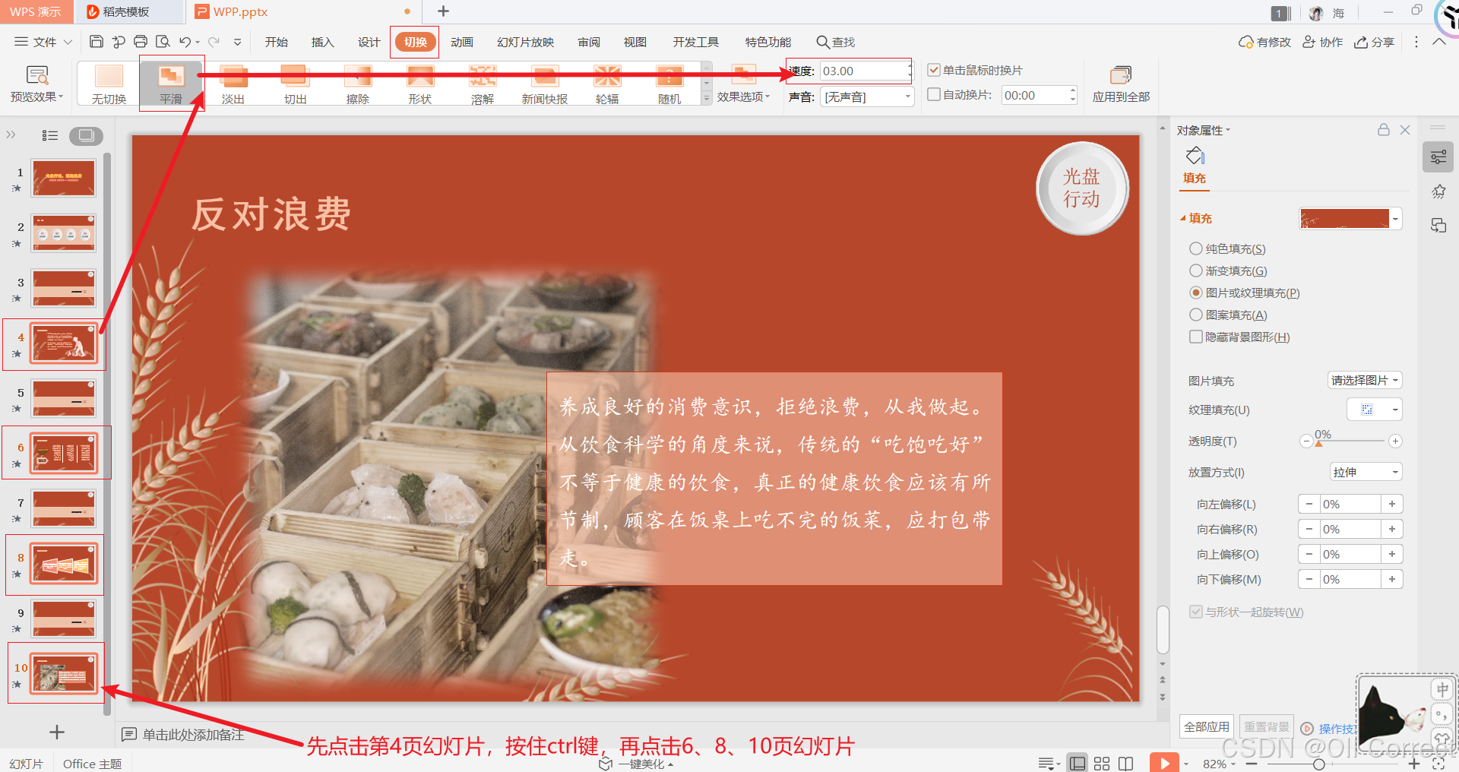Select slide 6 thumbnail
This screenshot has height=772, width=1459.
pos(65,454)
